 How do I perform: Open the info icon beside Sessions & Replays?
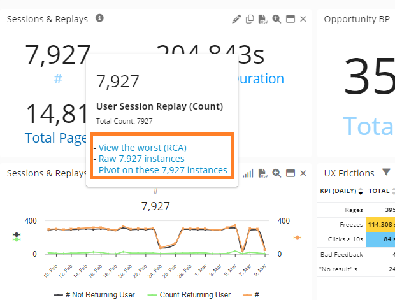coord(99,18)
